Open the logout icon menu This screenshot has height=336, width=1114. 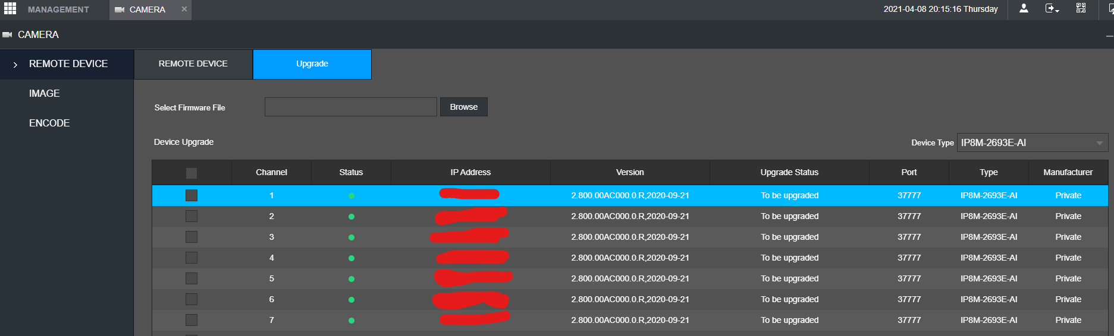coord(1052,8)
